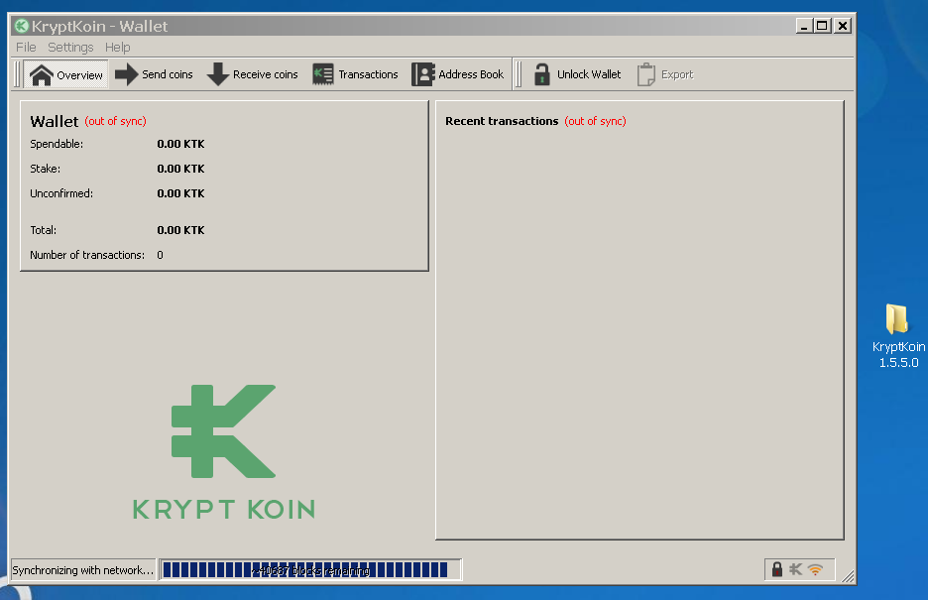Open the Settings menu
The width and height of the screenshot is (928, 600).
click(70, 48)
